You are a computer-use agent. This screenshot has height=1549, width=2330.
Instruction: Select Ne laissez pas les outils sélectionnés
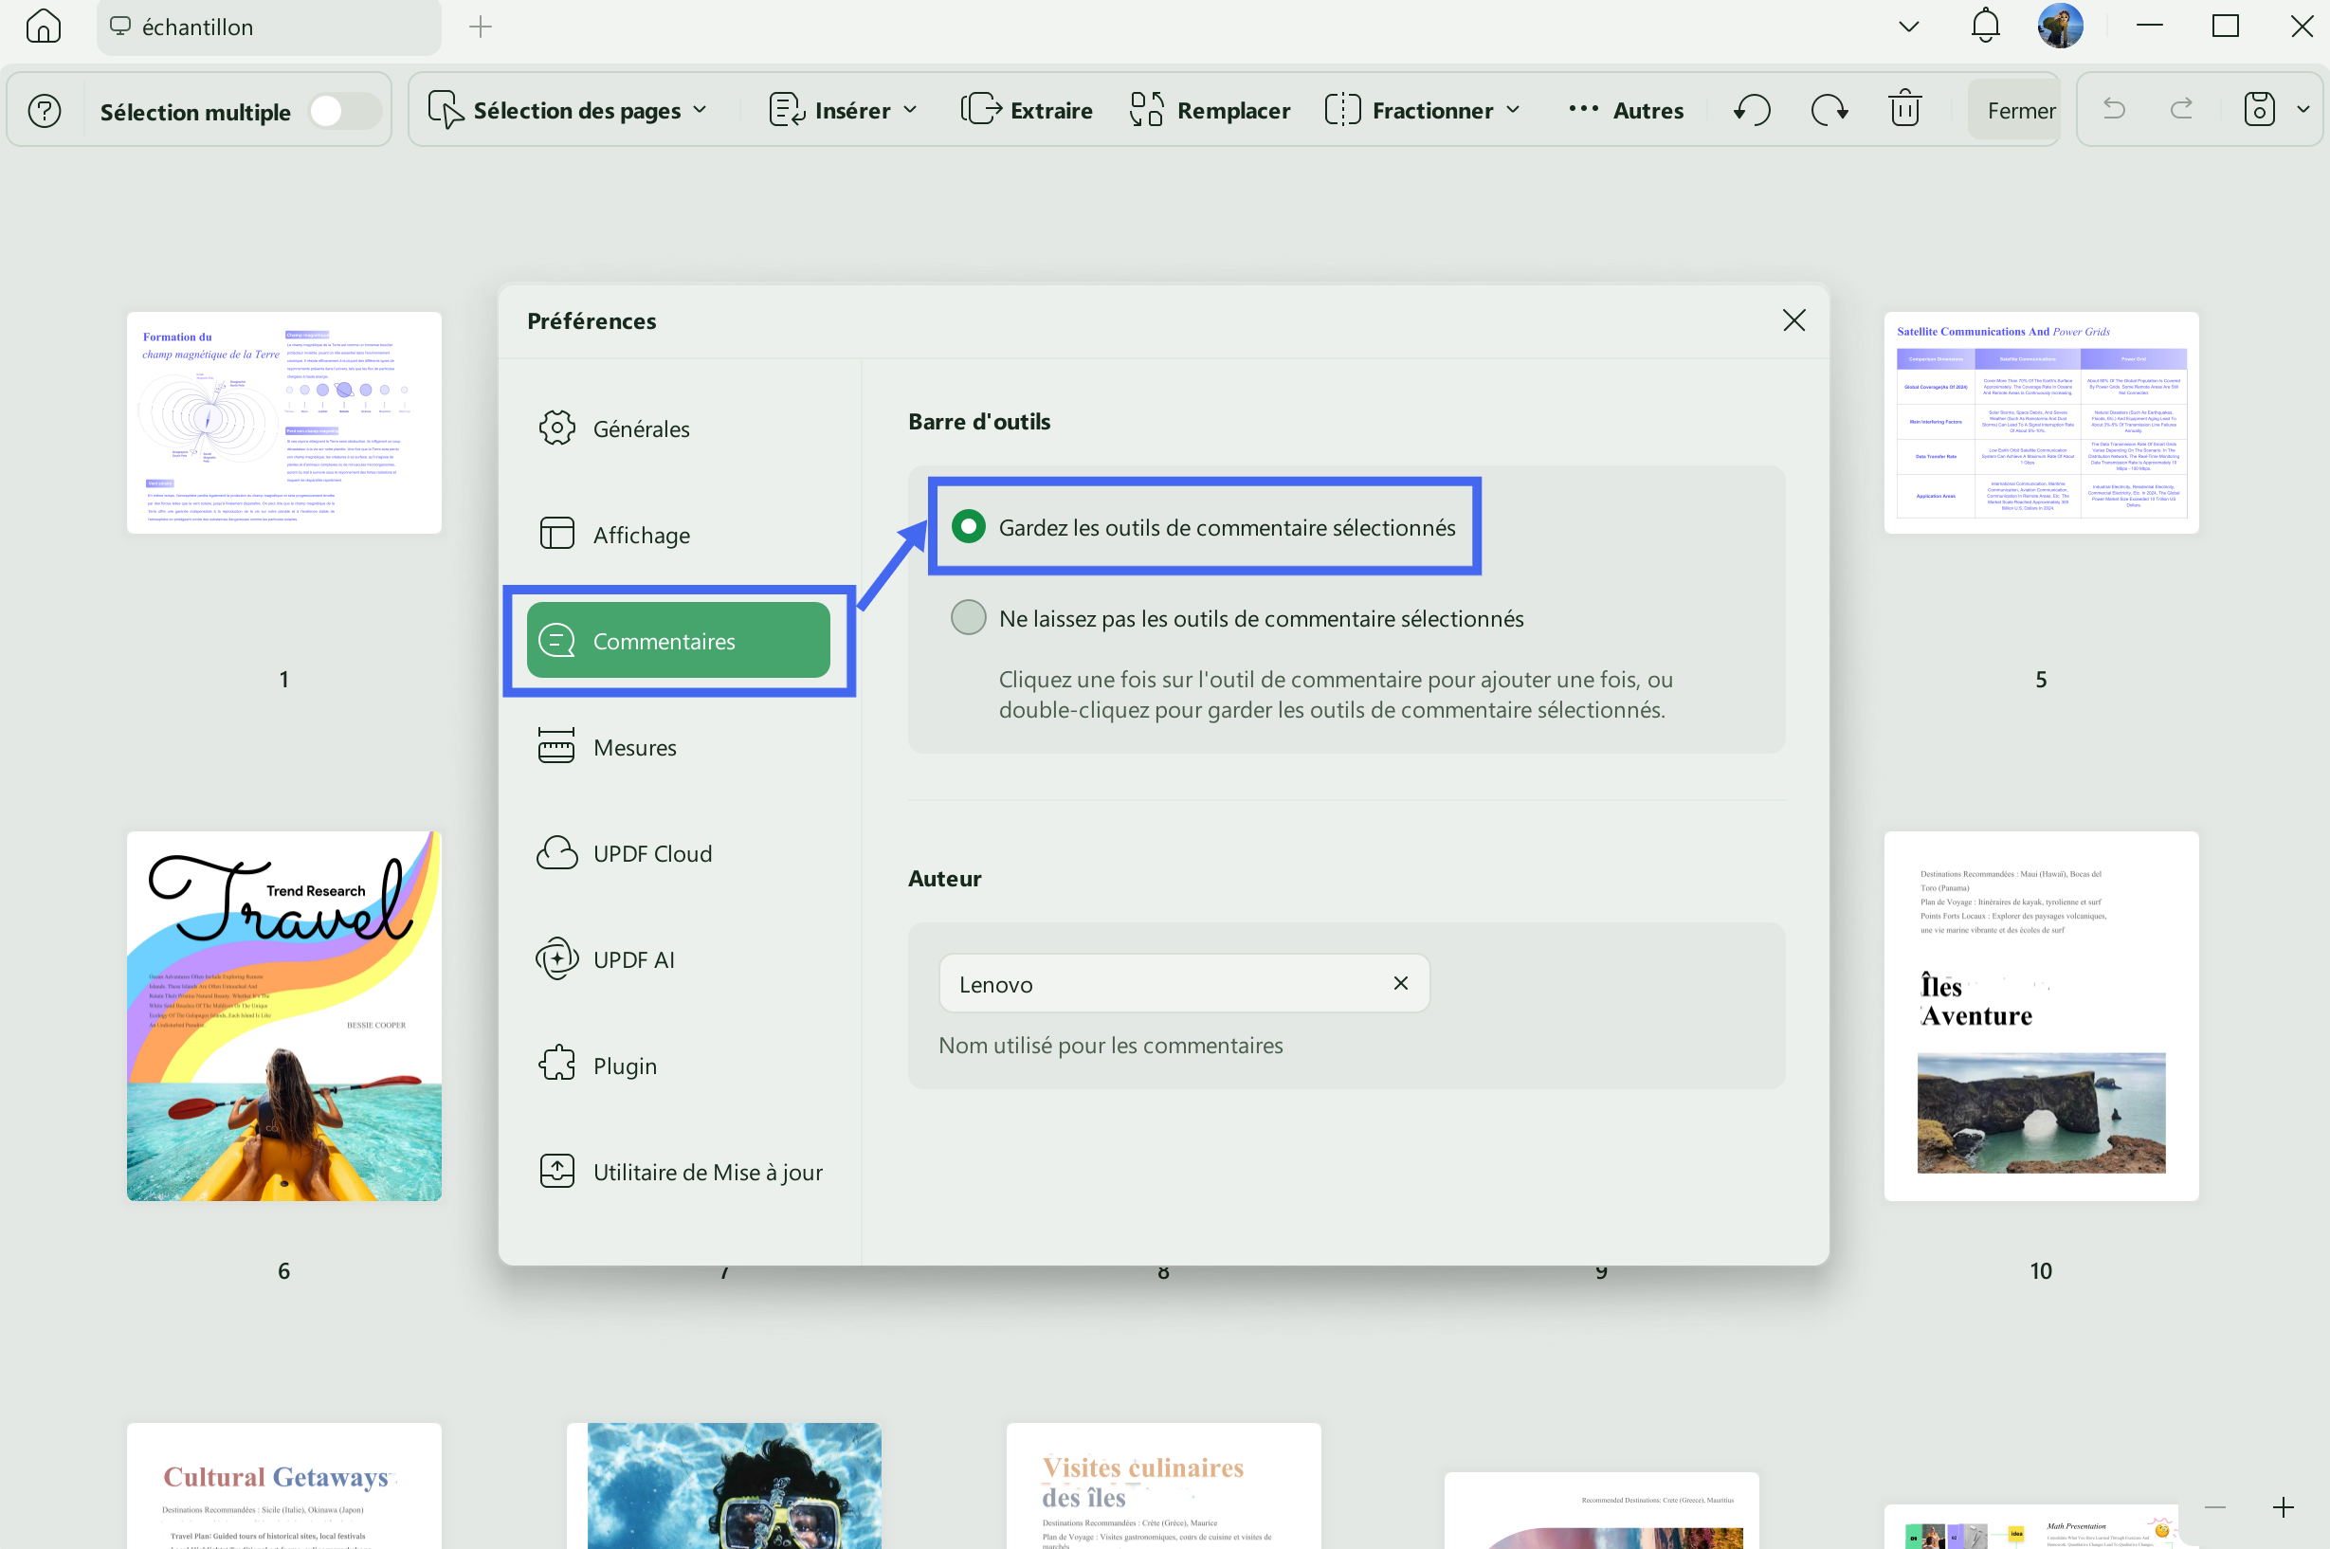click(1237, 618)
